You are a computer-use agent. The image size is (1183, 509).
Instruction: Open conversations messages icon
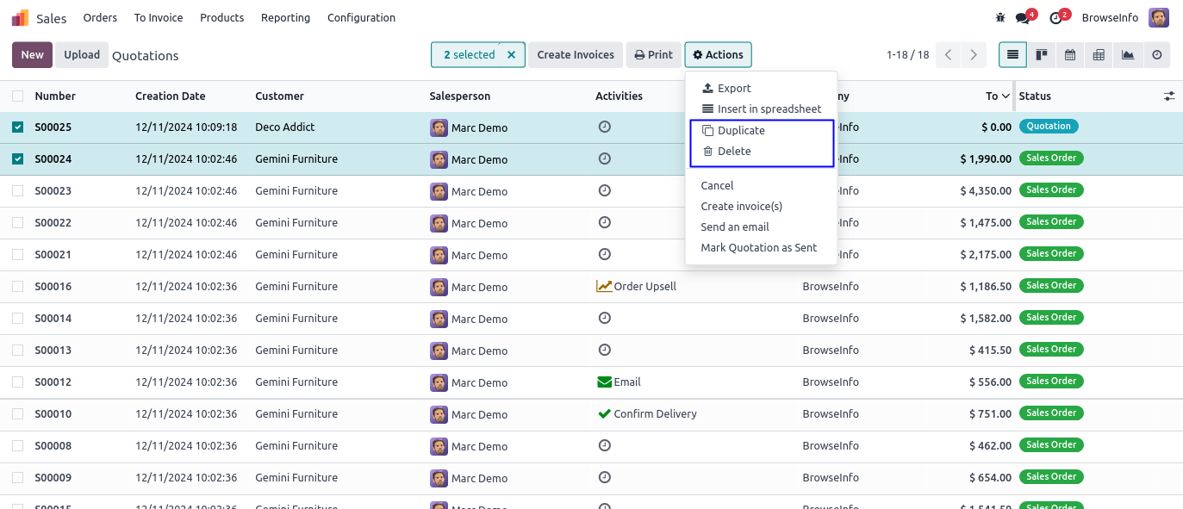tap(1023, 18)
